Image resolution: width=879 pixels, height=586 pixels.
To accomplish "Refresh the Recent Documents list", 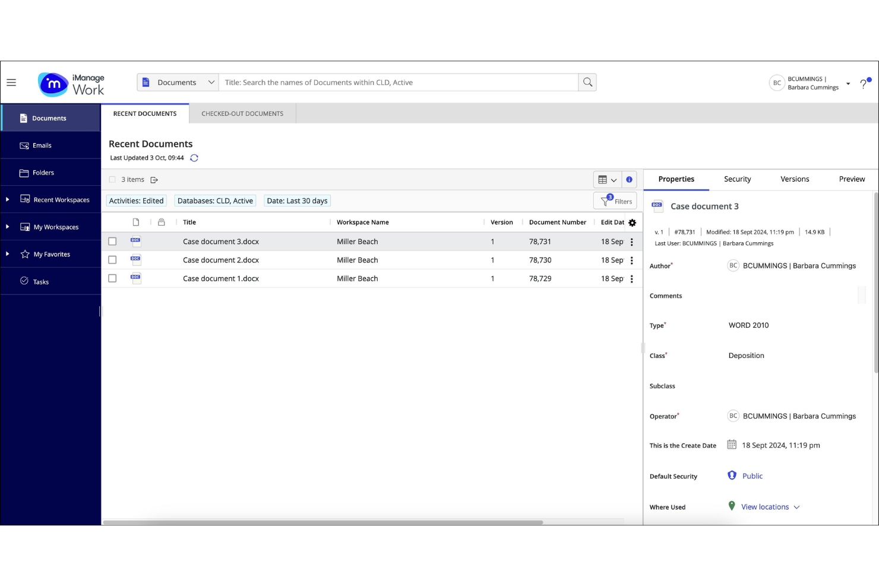I will tap(194, 158).
